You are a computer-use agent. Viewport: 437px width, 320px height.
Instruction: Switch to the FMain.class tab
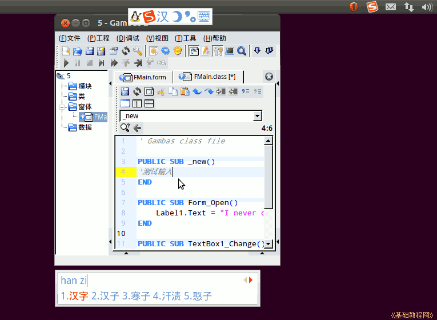(207, 77)
